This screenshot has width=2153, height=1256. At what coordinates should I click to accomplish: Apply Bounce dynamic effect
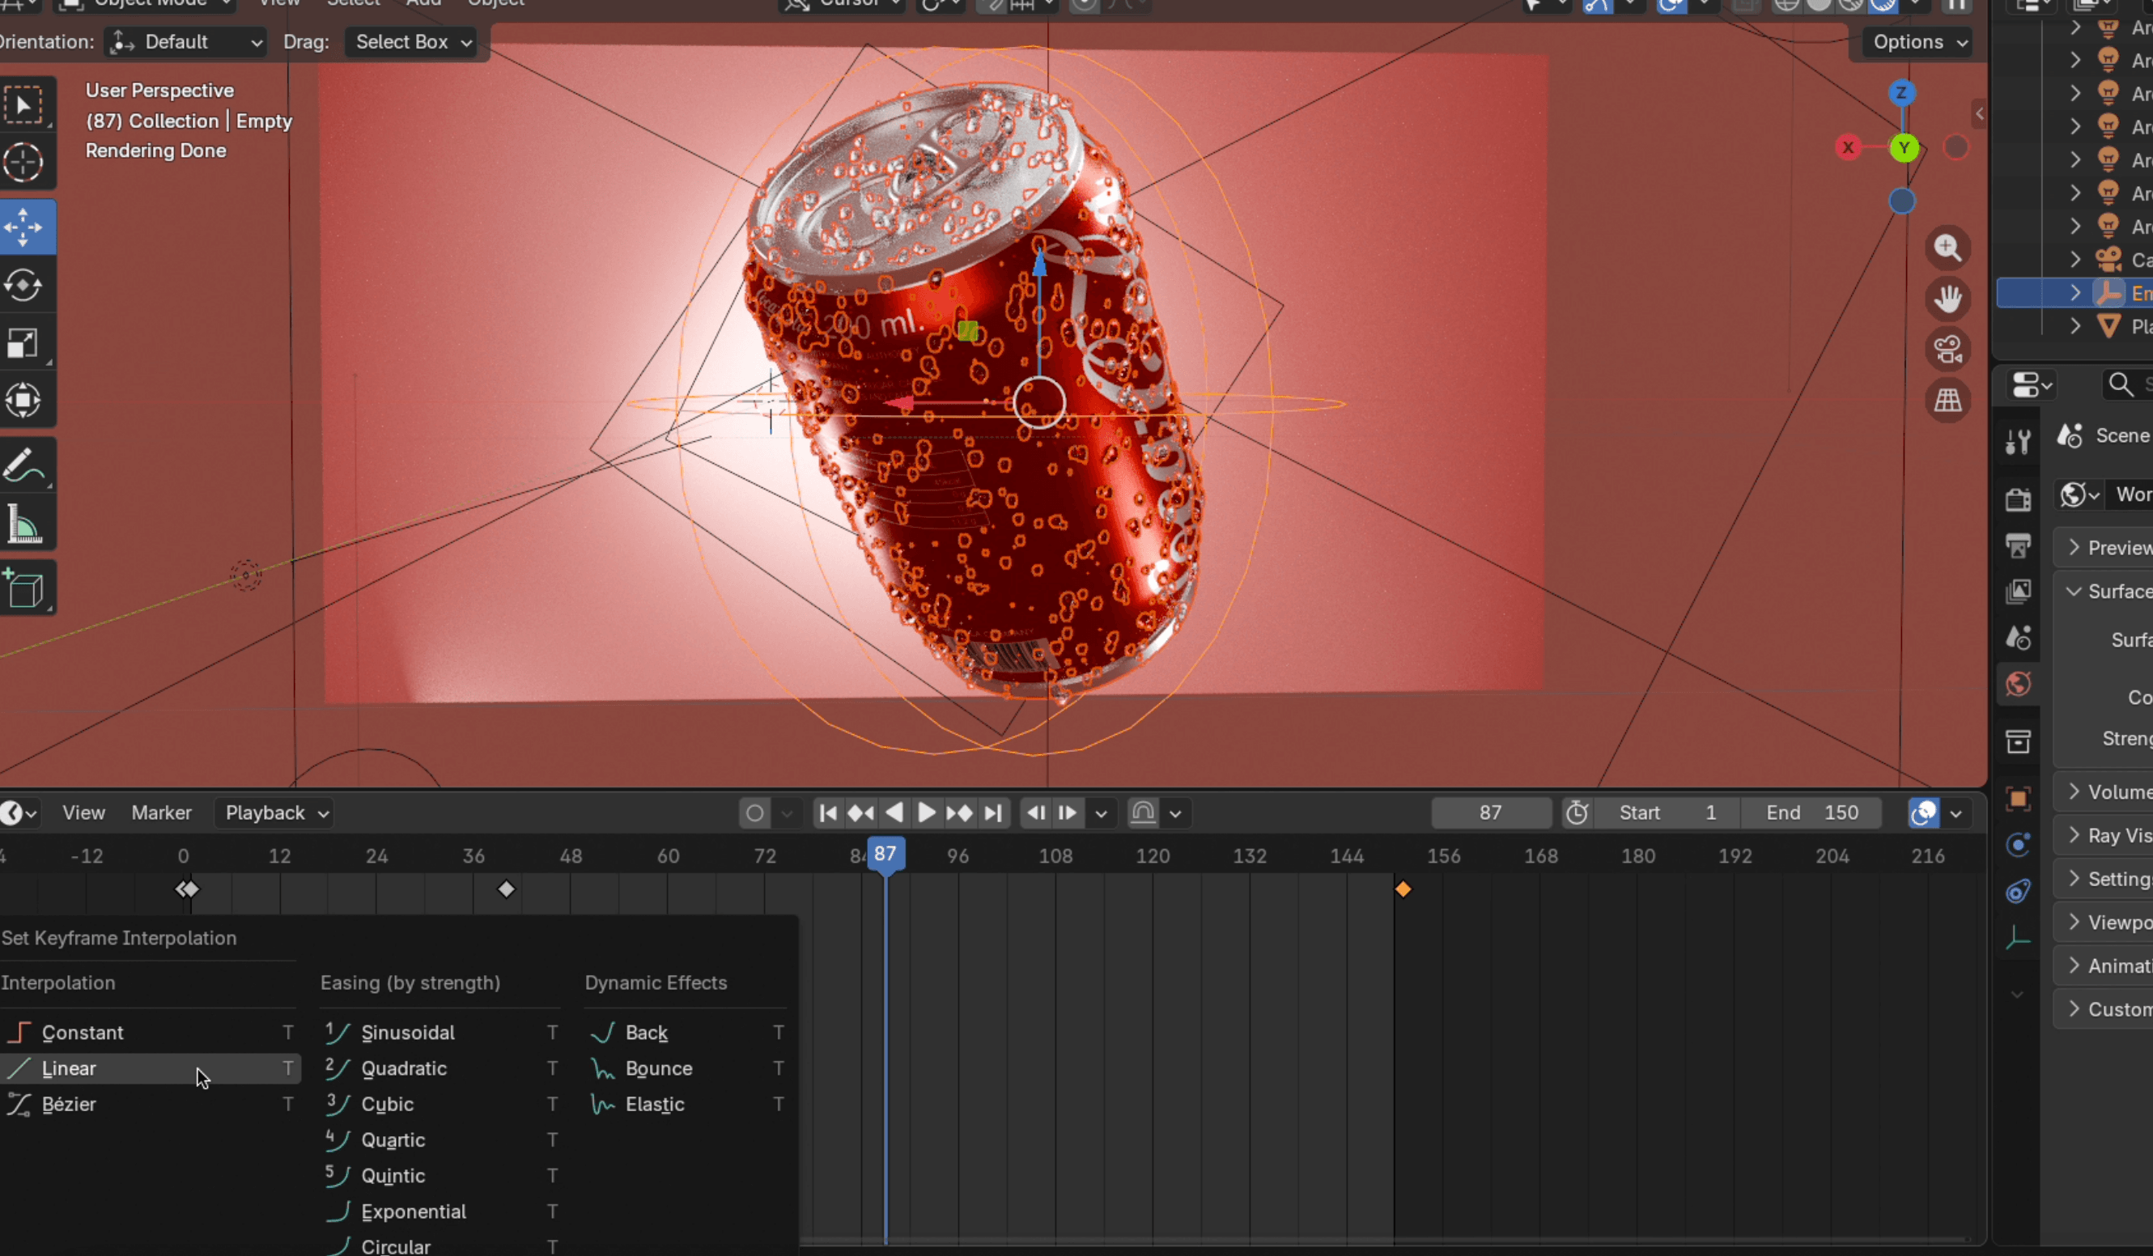pos(687,1068)
